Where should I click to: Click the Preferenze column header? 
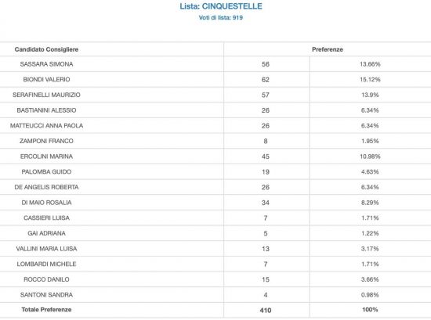(328, 49)
